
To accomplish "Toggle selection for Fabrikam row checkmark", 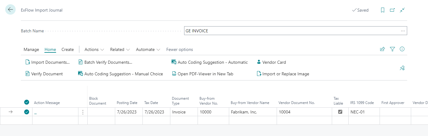I will point(27,112).
